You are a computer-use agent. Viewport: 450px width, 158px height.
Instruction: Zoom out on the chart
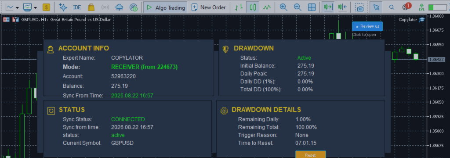click(298, 7)
